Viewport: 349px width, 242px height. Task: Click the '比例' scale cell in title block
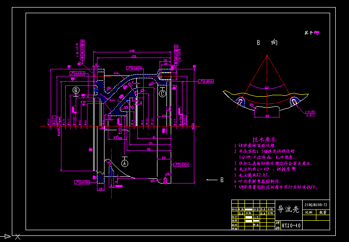[309, 212]
